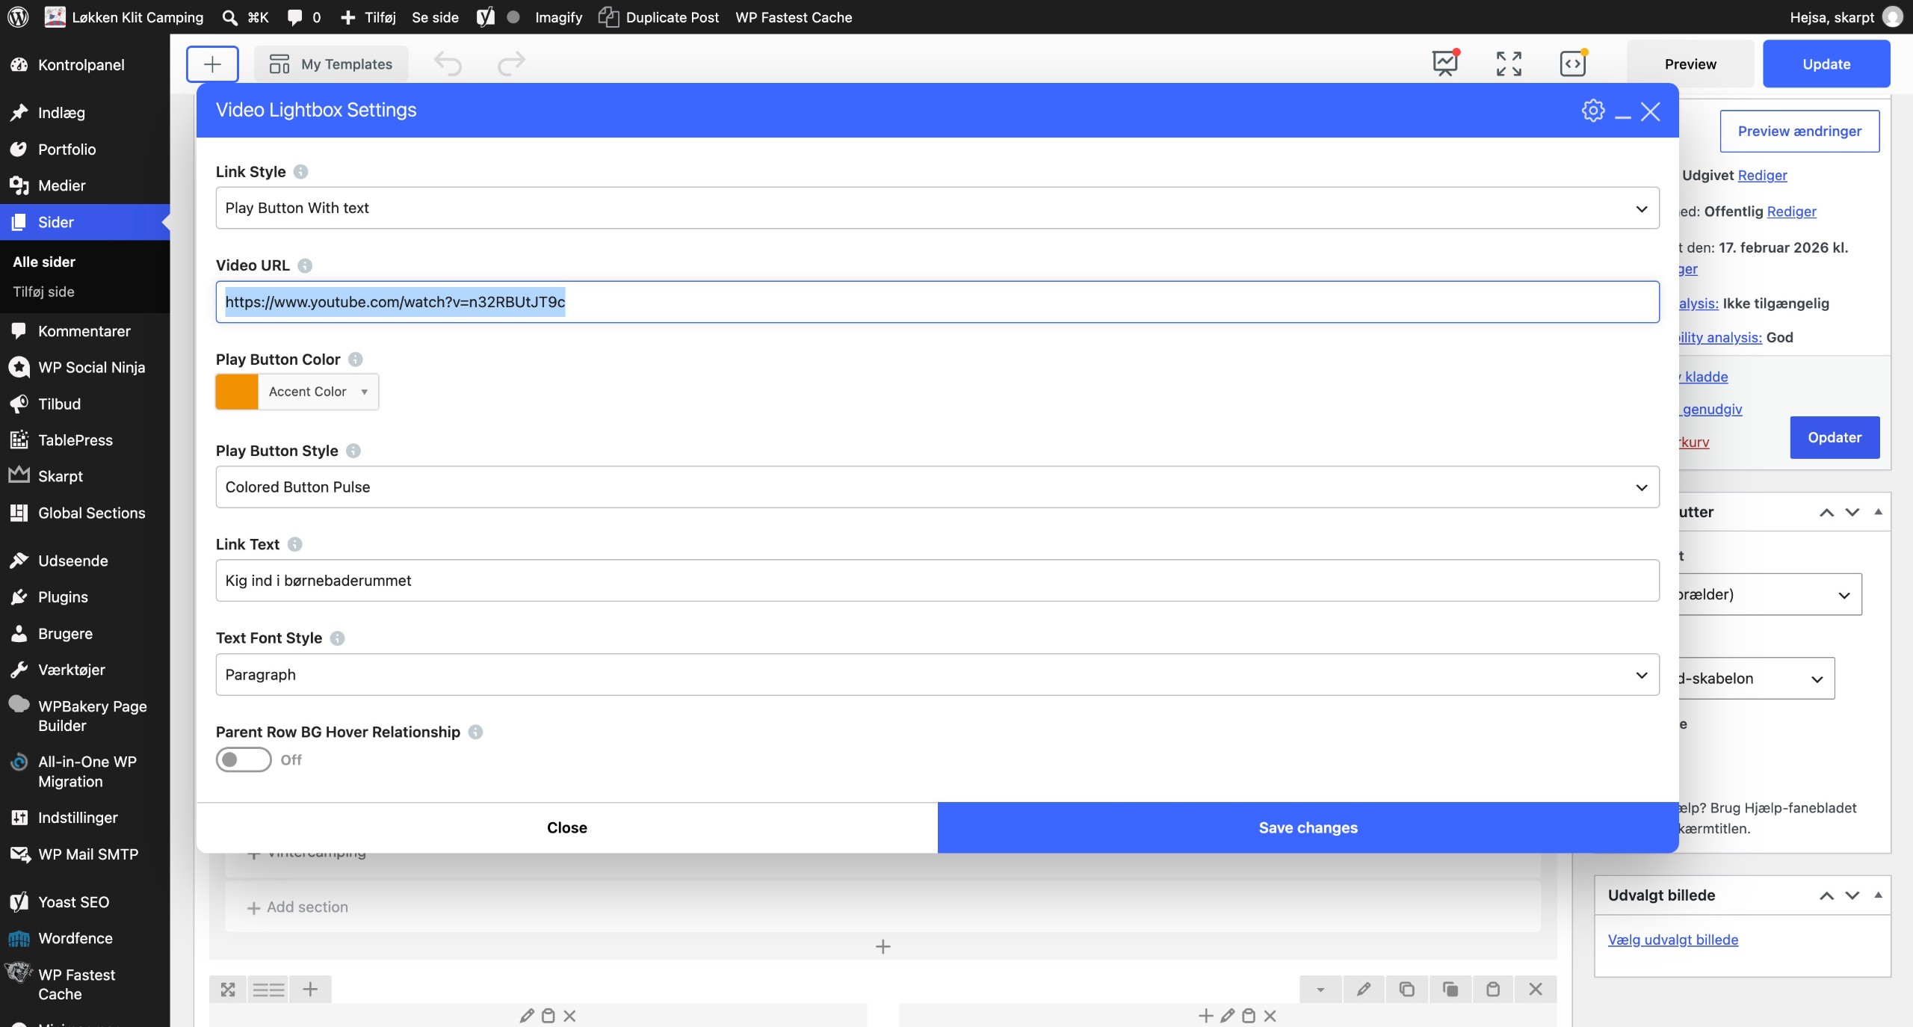The width and height of the screenshot is (1913, 1027).
Task: Click the redo arrow icon
Action: (x=511, y=64)
